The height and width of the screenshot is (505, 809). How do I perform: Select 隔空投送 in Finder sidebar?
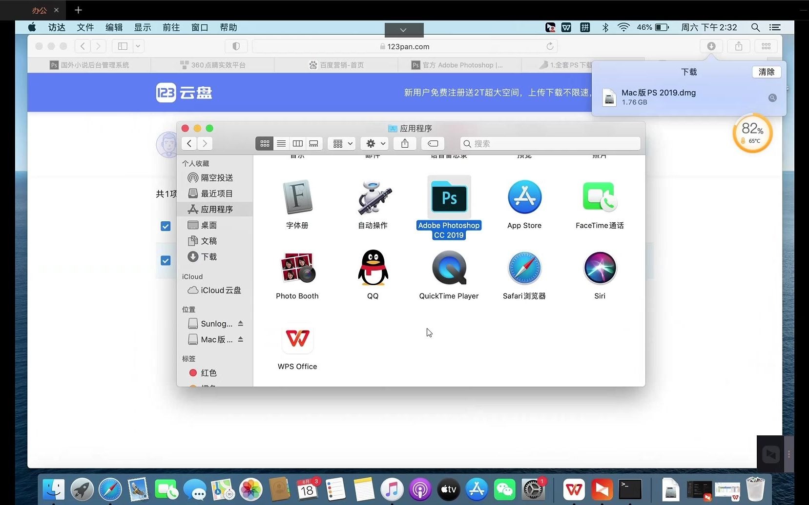tap(215, 178)
